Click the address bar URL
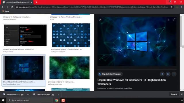 tap(93, 7)
